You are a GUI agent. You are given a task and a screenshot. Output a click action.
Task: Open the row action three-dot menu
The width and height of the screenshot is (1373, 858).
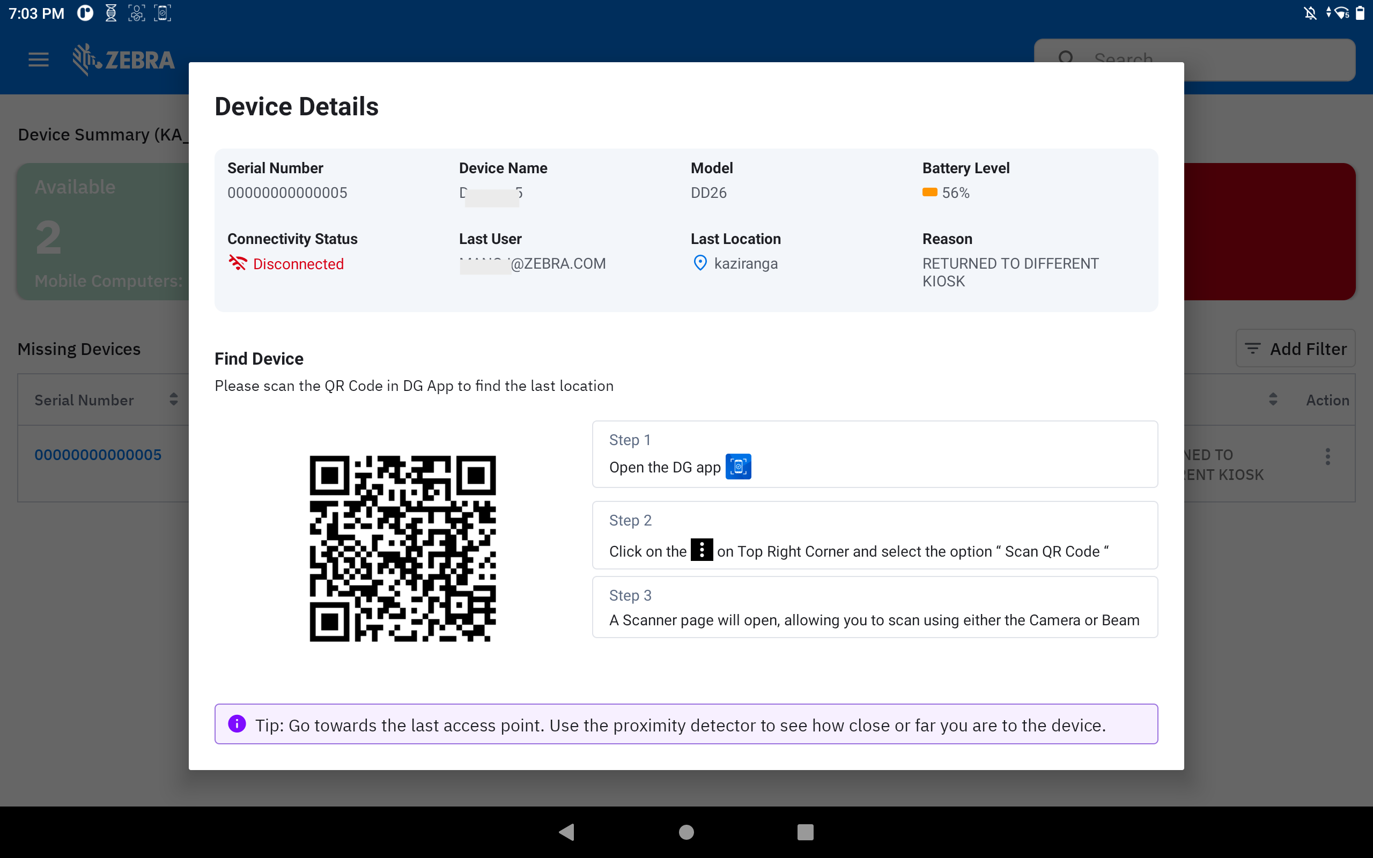(1327, 456)
